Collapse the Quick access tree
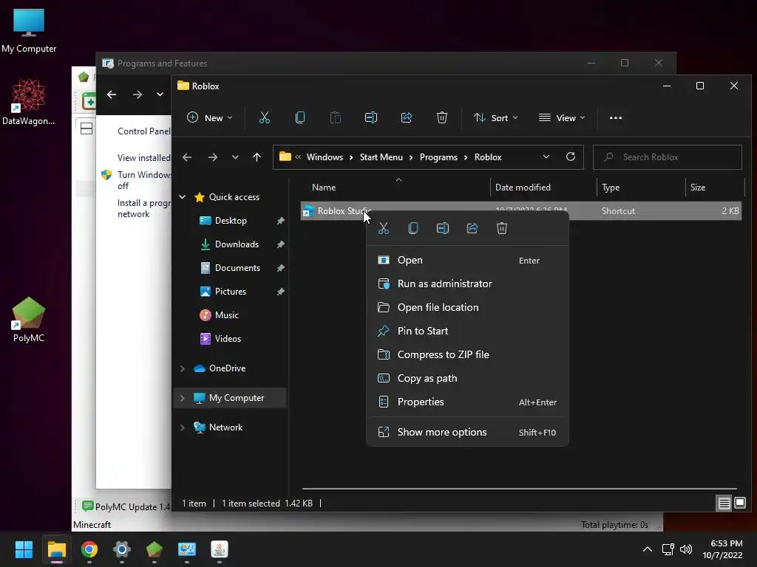Screen dimensions: 757x567 click(x=183, y=196)
